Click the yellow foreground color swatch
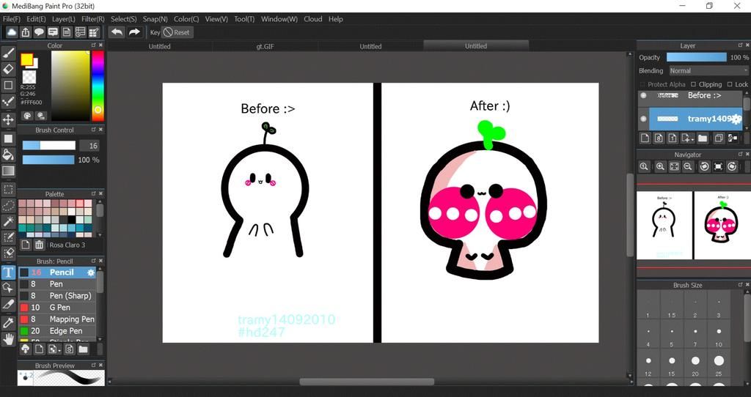This screenshot has width=751, height=397. pos(27,60)
